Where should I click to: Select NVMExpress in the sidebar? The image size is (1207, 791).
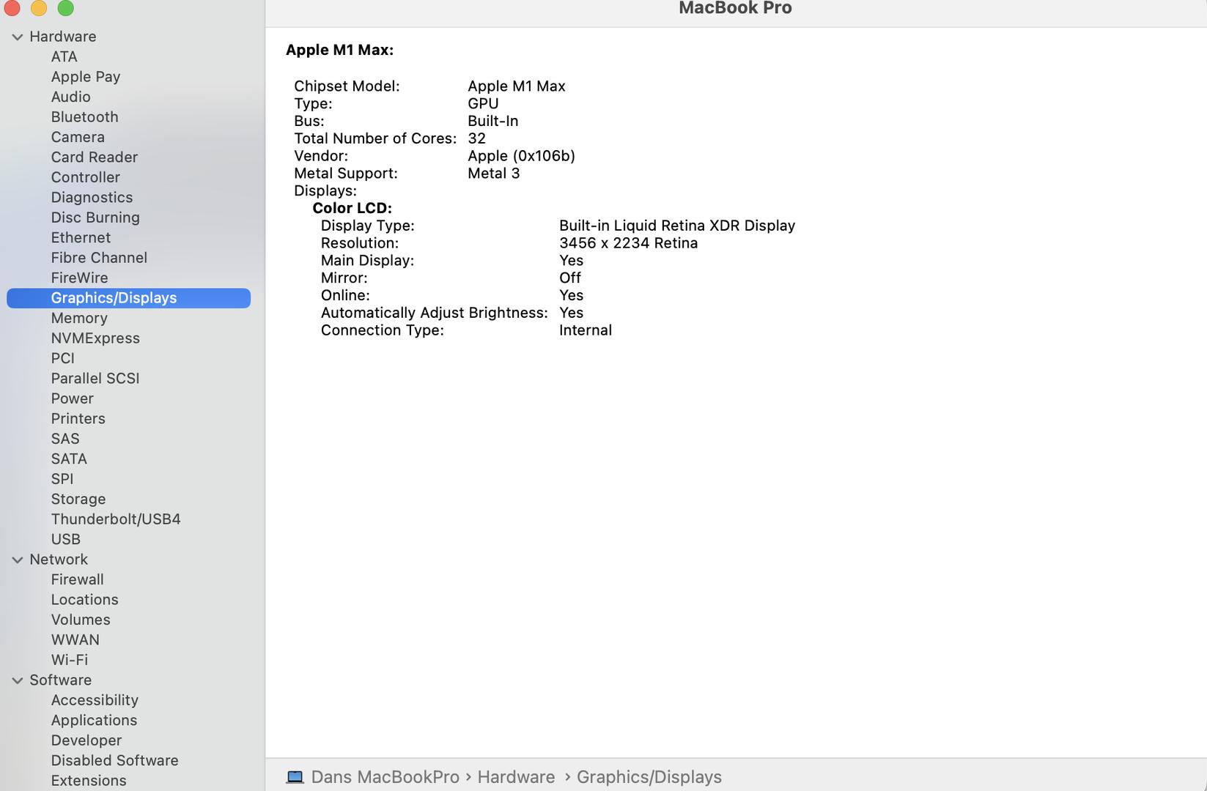[x=95, y=338]
